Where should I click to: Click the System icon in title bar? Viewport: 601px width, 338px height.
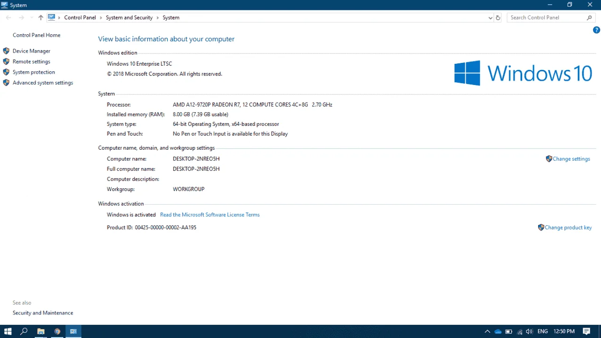click(5, 5)
